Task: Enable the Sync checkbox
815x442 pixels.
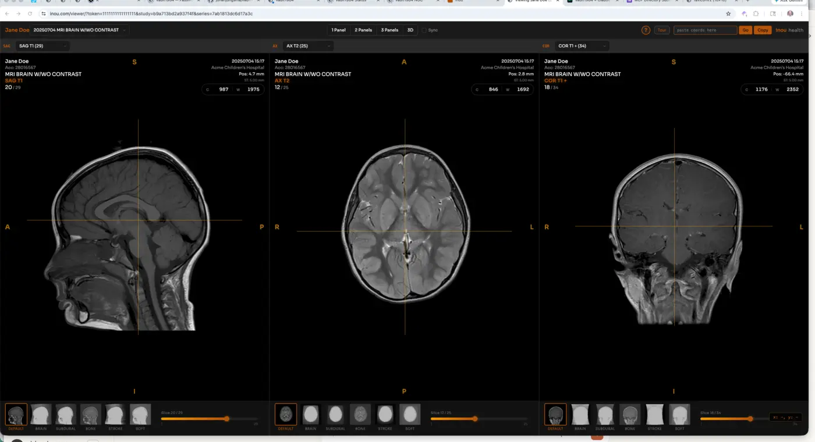Action: (x=424, y=30)
